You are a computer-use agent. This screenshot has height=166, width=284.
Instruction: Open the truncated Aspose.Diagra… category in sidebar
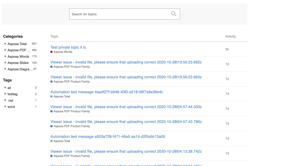point(20,69)
